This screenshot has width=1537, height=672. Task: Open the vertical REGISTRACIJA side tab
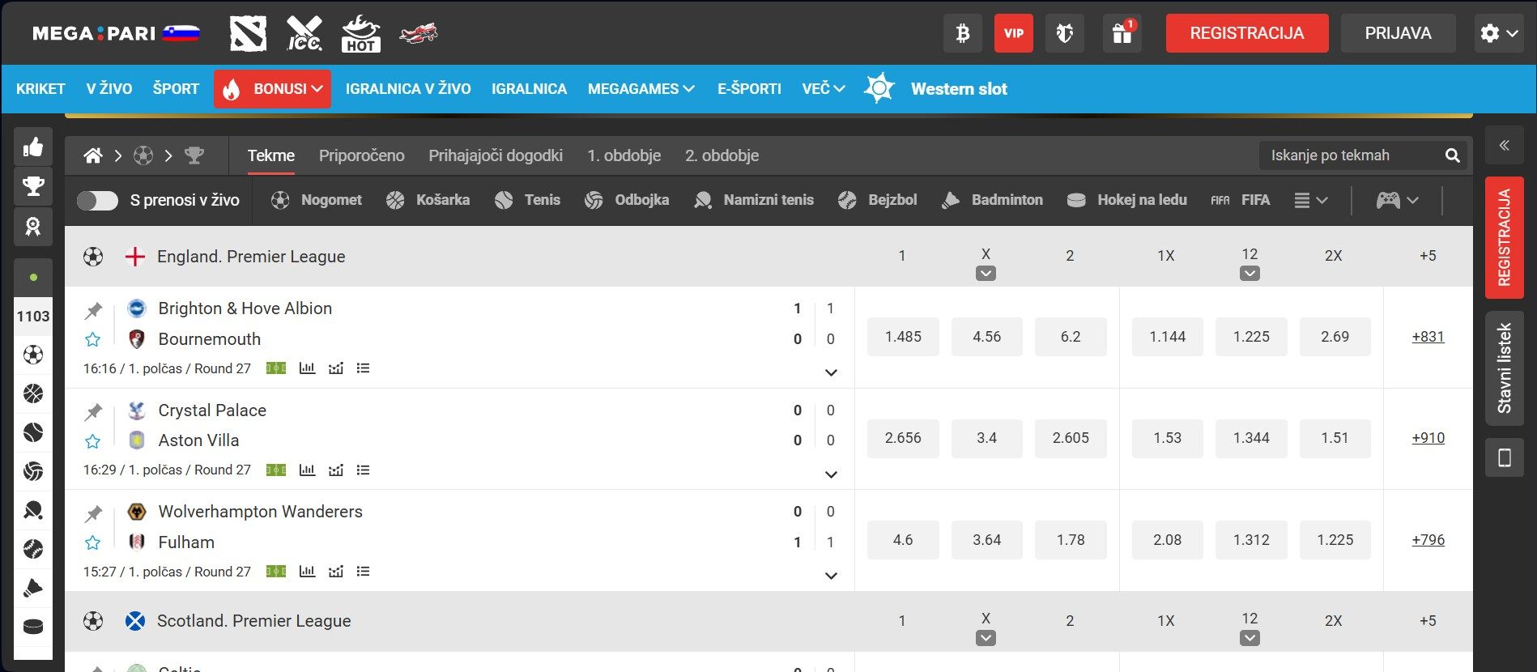pyautogui.click(x=1504, y=237)
